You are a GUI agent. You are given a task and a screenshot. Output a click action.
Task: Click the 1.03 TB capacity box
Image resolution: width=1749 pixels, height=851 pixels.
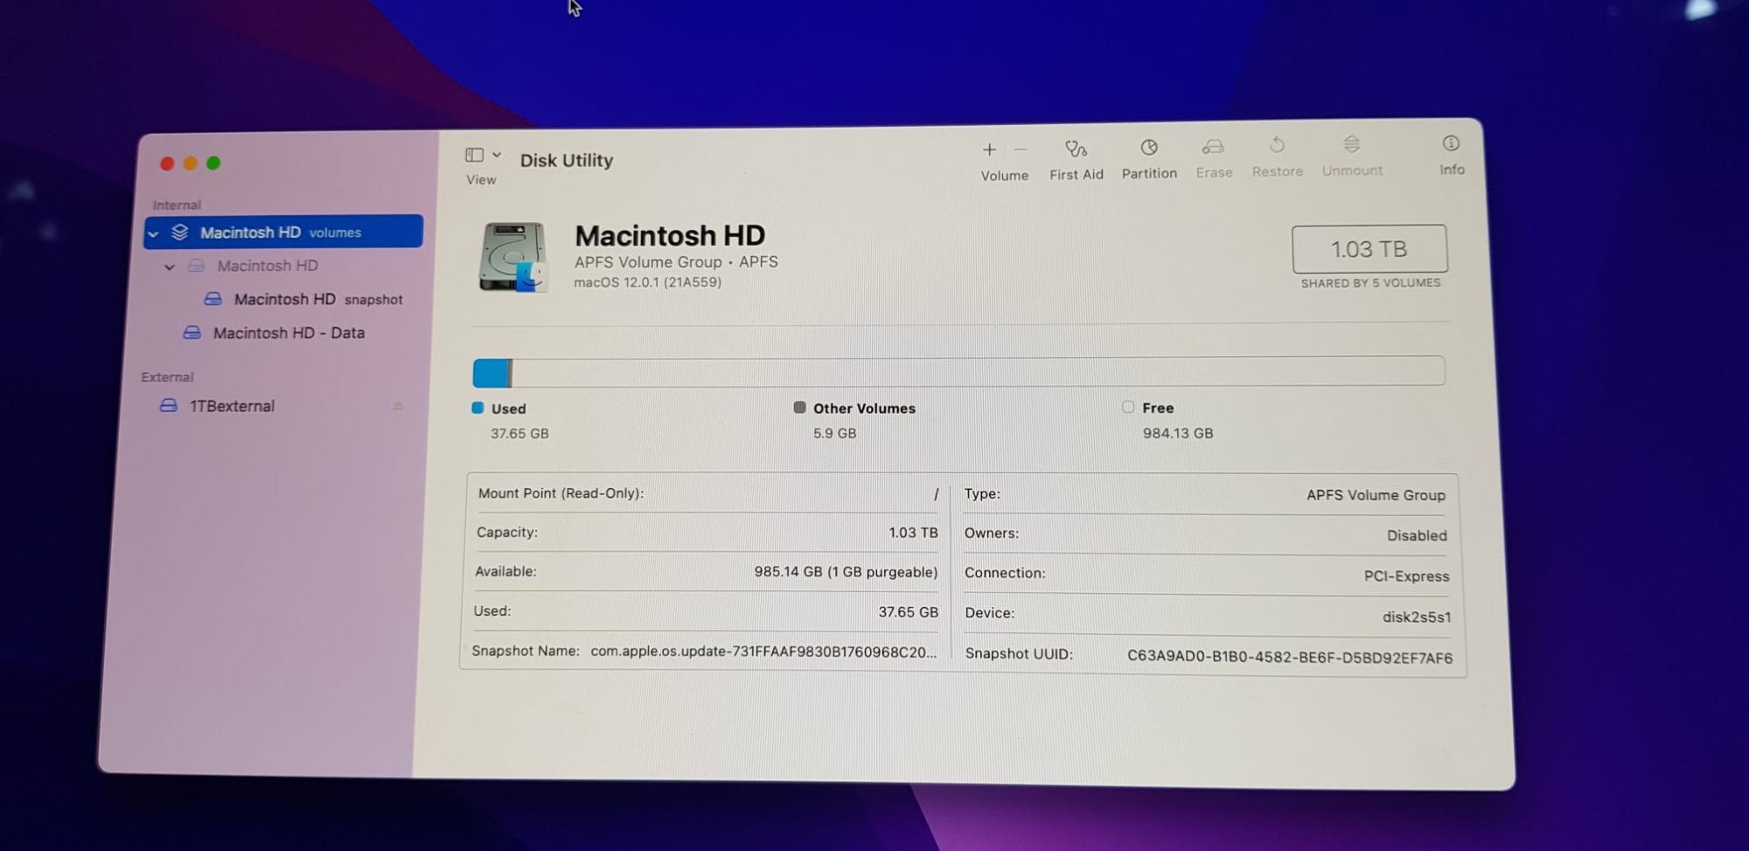coord(1369,249)
